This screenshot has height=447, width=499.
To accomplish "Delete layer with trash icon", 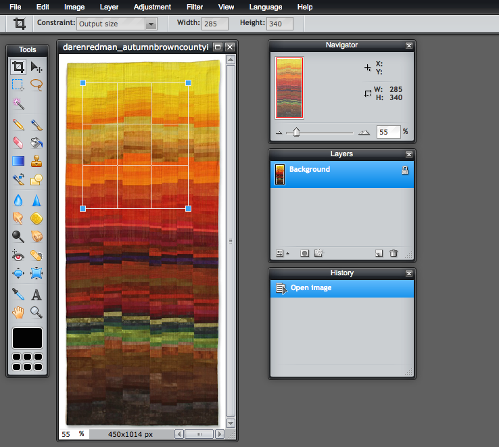I will (394, 253).
